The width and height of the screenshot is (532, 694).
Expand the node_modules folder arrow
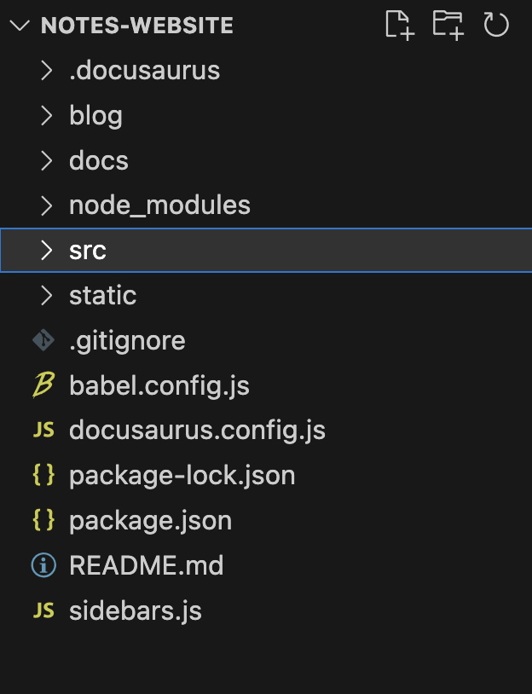47,205
